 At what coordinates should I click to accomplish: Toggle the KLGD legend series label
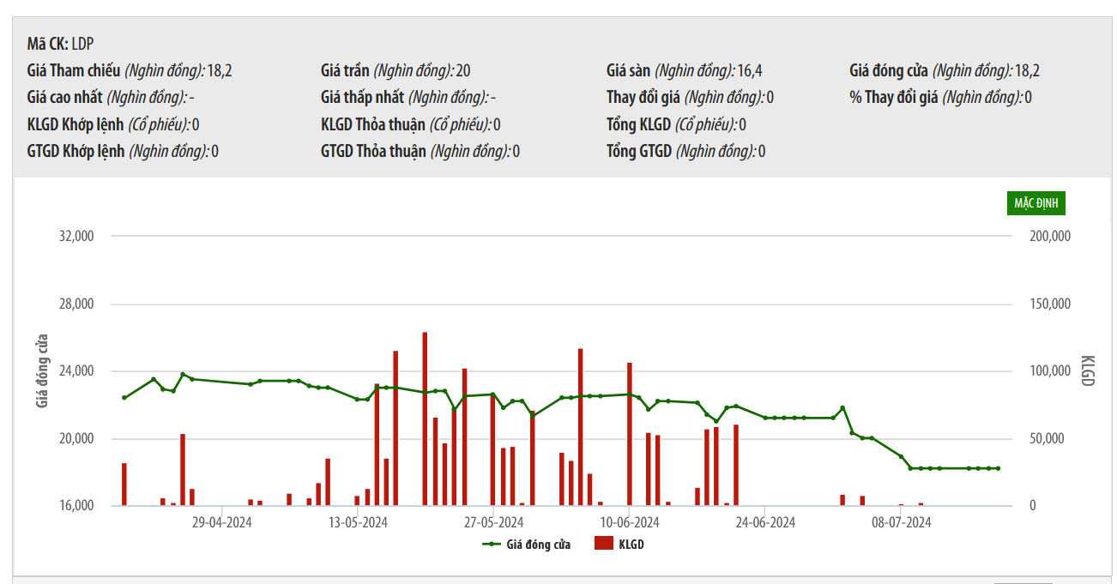point(631,544)
